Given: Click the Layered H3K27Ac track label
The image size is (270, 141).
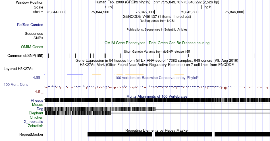Looking at the screenshot, I should point(18,69).
